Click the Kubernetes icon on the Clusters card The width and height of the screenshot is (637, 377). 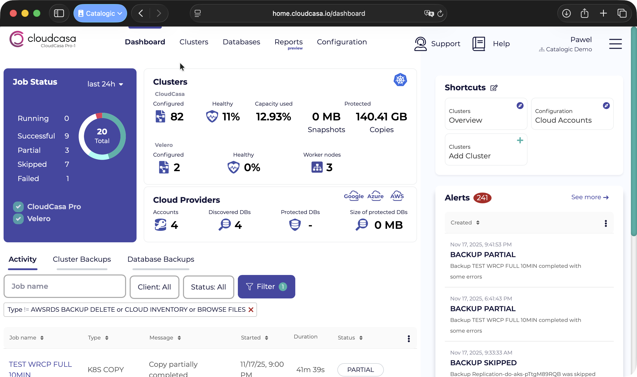400,80
